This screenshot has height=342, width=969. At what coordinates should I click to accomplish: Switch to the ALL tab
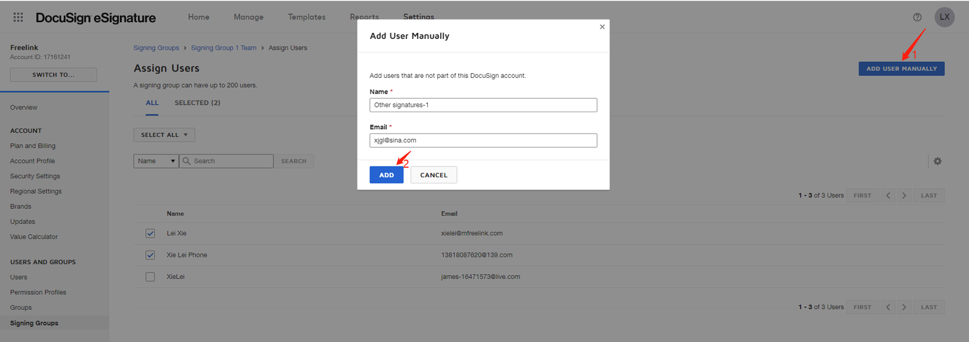pyautogui.click(x=152, y=103)
